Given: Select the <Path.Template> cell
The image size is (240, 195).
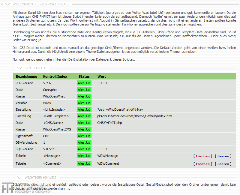Looking at the screenshot, I should (x=56, y=116).
